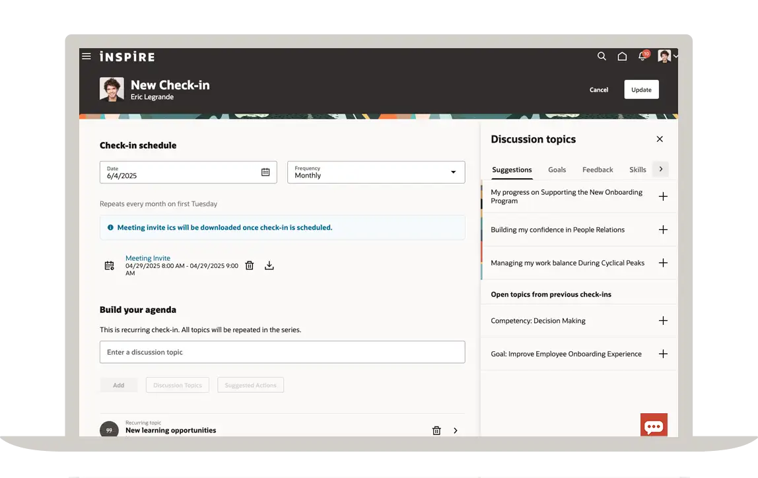Open the hamburger navigation menu
Screen dimensions: 758x478
point(86,57)
